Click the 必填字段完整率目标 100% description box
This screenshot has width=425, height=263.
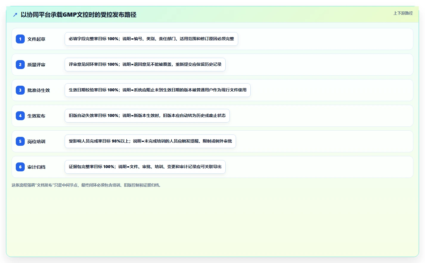[x=151, y=39]
